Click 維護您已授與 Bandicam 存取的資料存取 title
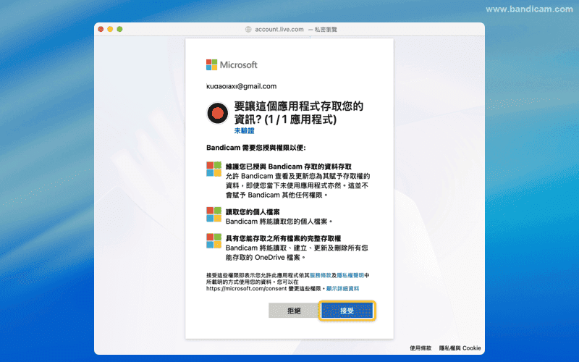This screenshot has height=362, width=579. tap(289, 167)
